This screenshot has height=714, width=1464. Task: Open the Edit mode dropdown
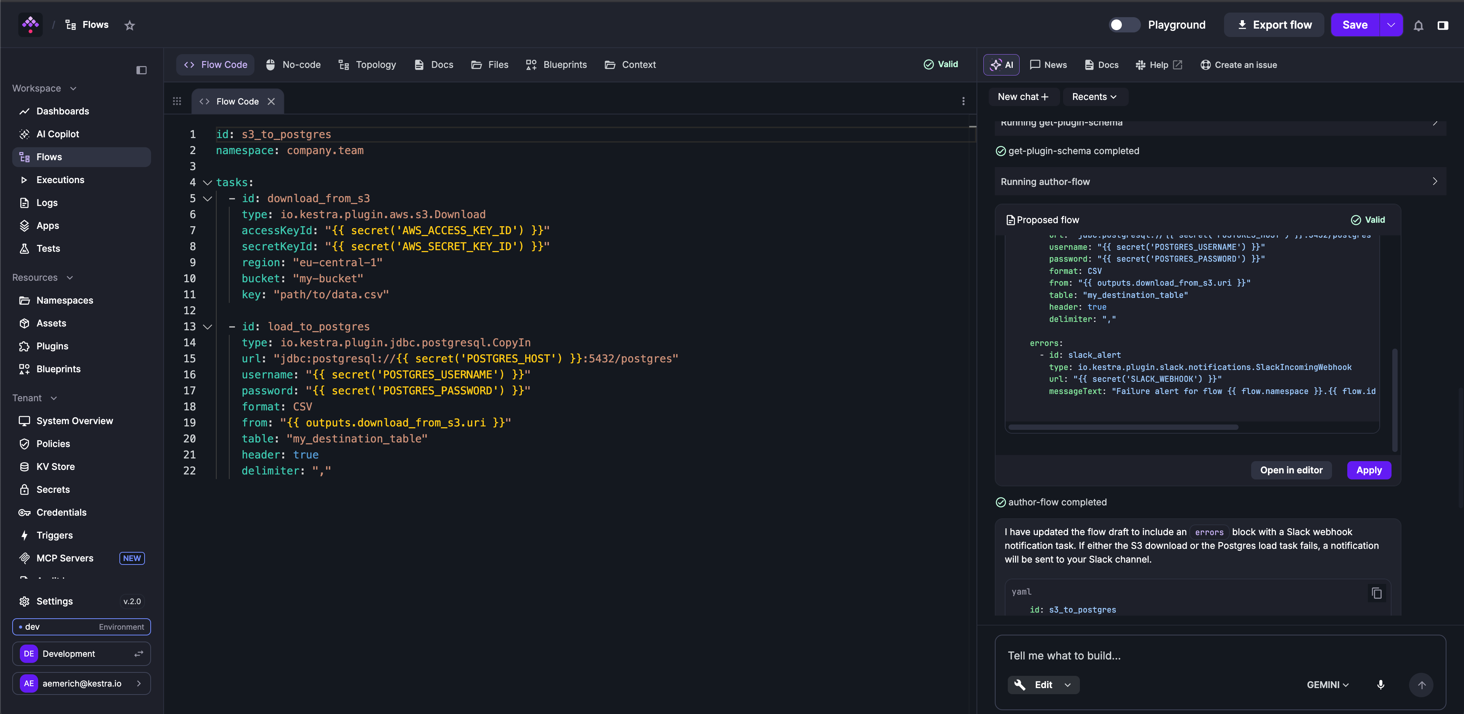(x=1043, y=684)
